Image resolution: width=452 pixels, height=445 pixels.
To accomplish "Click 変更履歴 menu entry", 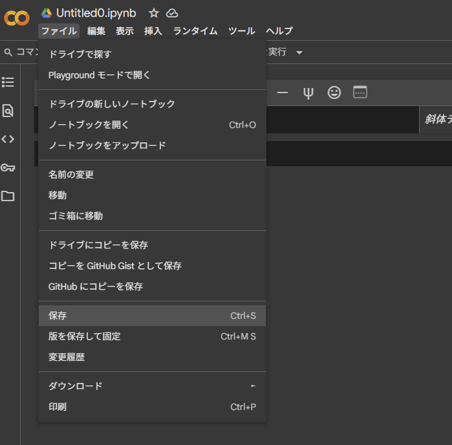I will tap(67, 357).
